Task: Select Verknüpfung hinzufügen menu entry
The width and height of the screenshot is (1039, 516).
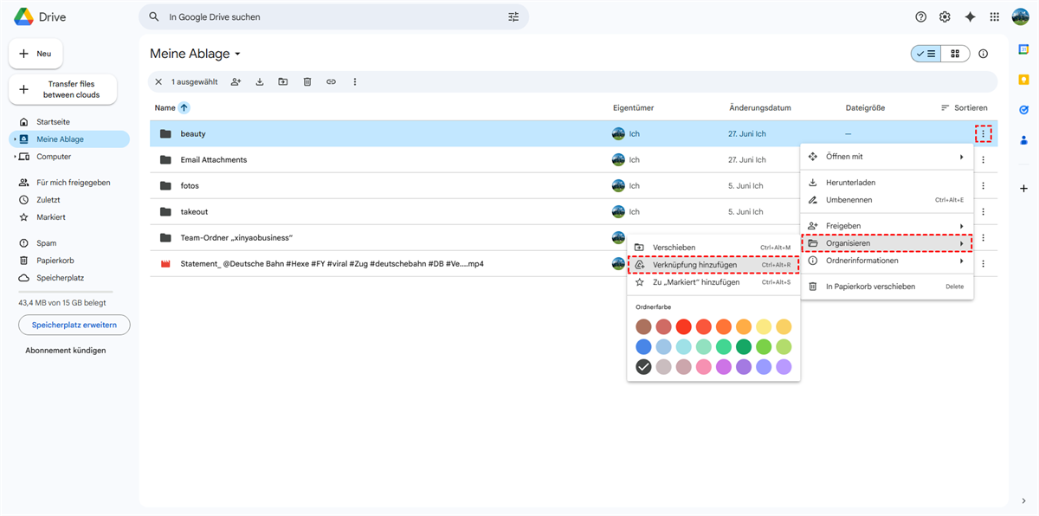Action: tap(694, 265)
